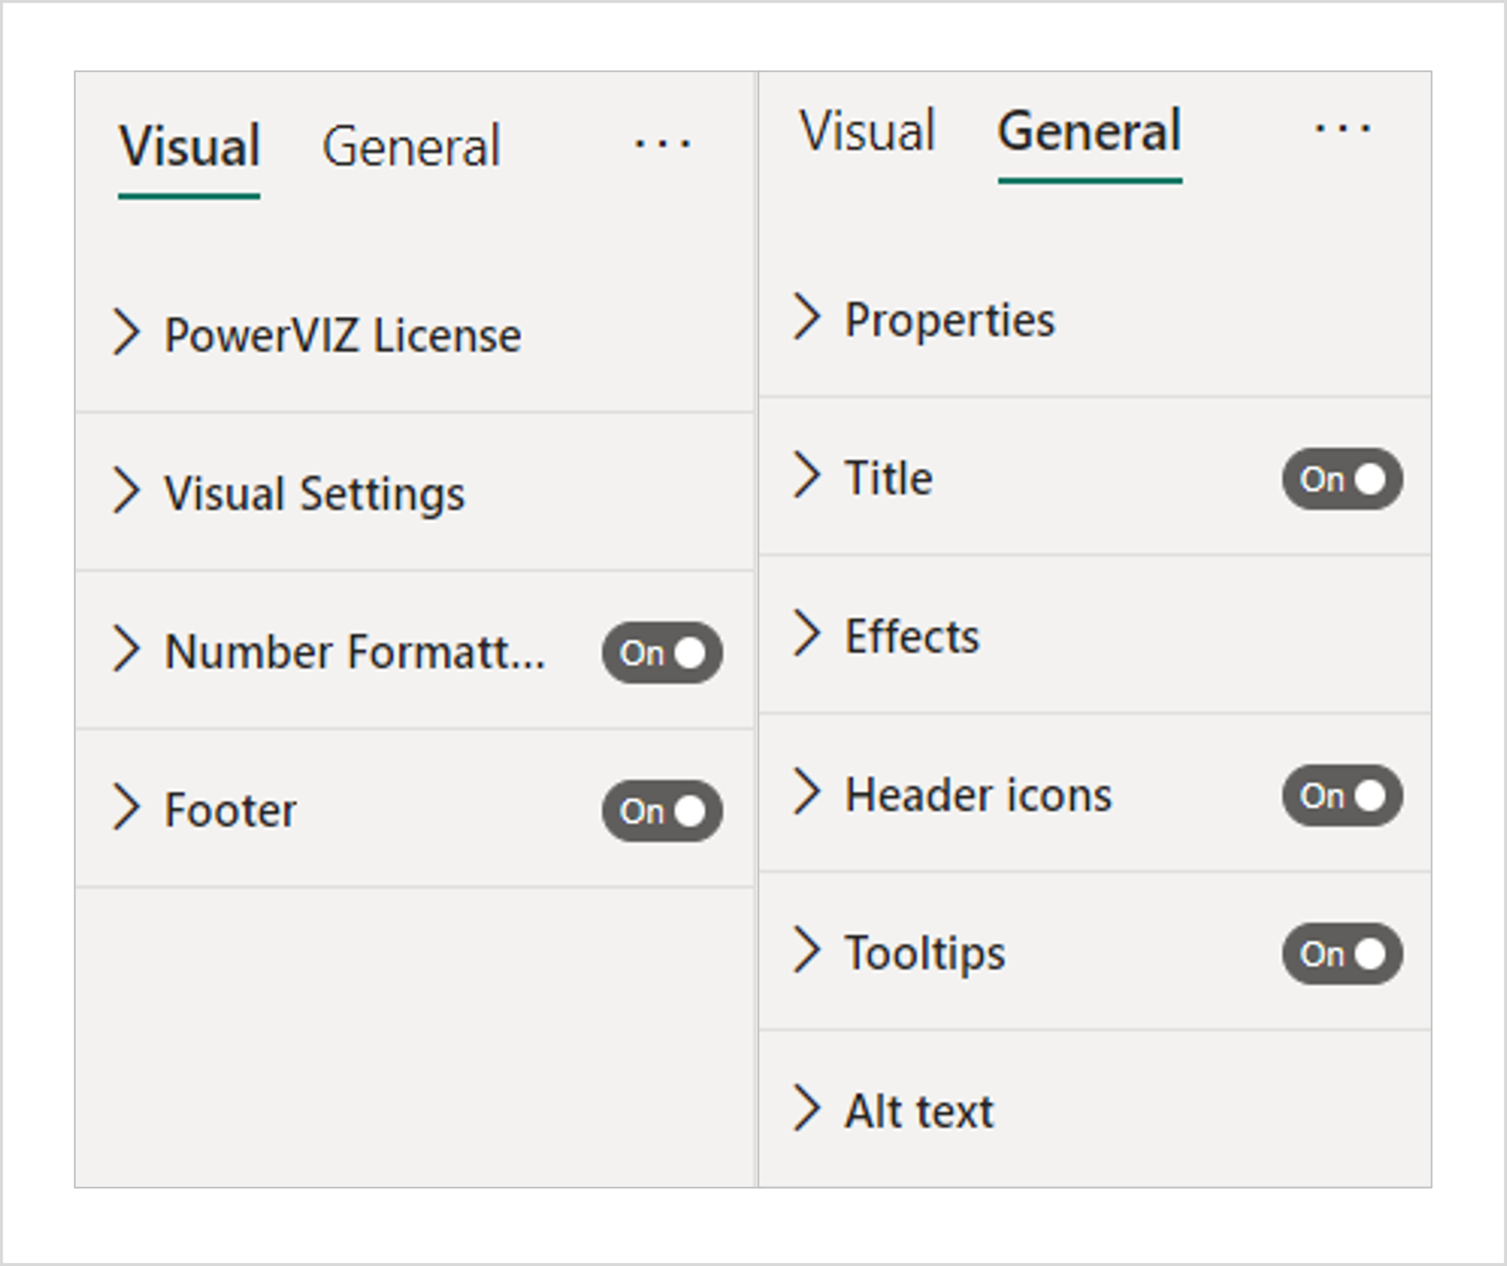Image resolution: width=1507 pixels, height=1266 pixels.
Task: Toggle off Number Formatting switch
Action: [662, 653]
